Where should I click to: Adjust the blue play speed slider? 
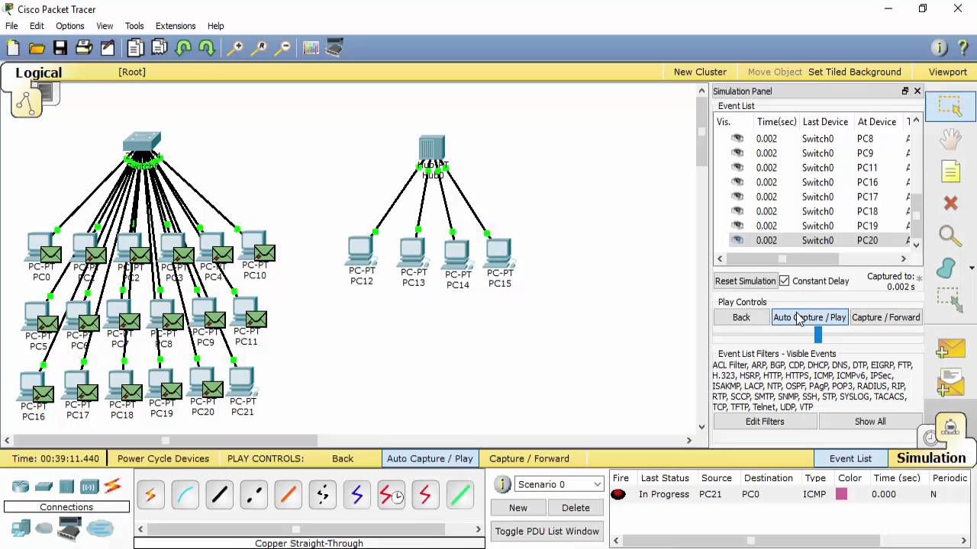tap(818, 335)
